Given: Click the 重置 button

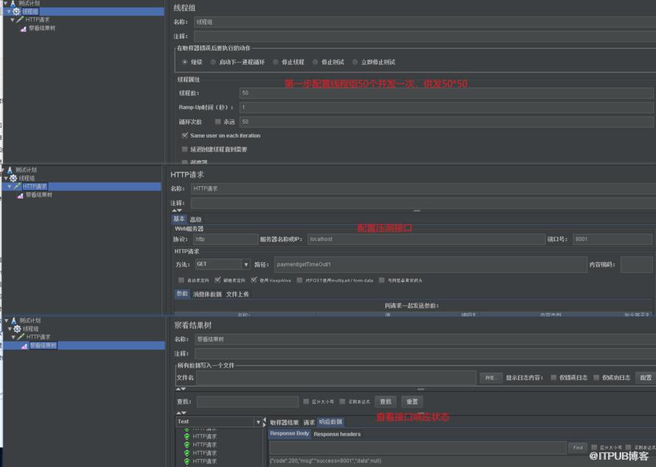Looking at the screenshot, I should click(x=412, y=401).
